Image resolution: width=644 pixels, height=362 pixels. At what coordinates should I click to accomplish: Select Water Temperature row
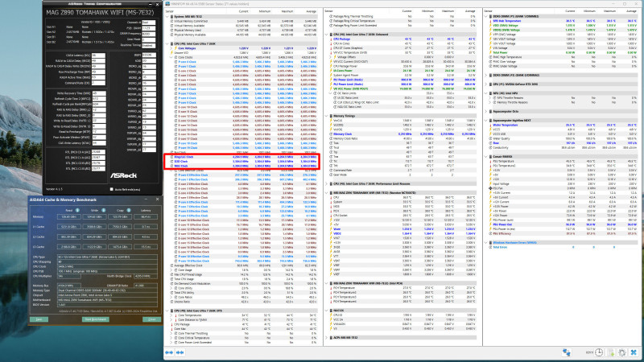561,125
